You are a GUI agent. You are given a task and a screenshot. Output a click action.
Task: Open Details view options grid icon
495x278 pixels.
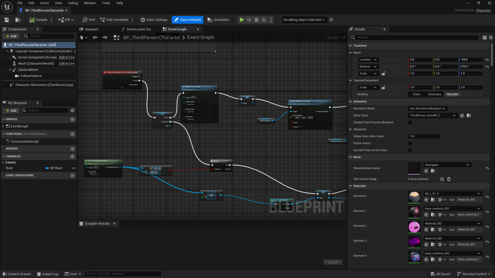[485, 38]
